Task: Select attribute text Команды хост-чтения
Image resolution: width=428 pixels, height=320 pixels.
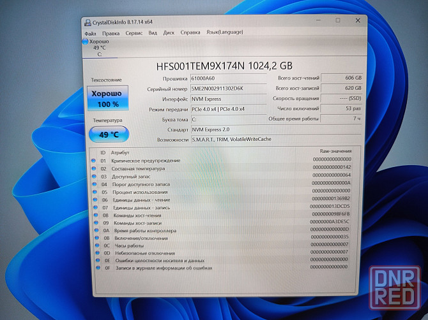Action: click(x=137, y=215)
